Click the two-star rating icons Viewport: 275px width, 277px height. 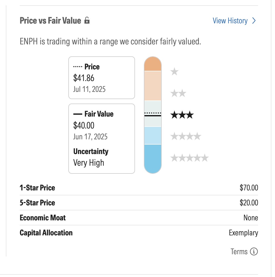click(178, 93)
